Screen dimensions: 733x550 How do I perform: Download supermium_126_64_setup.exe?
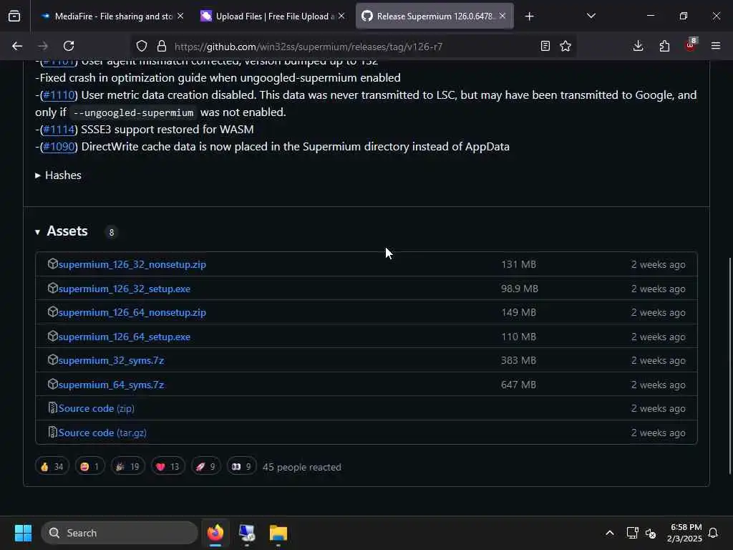tap(125, 337)
